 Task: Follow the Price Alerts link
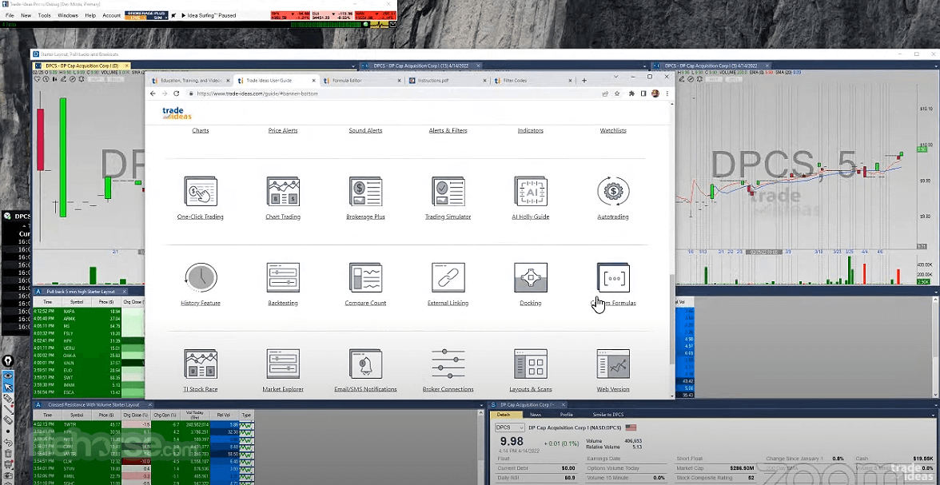[283, 130]
